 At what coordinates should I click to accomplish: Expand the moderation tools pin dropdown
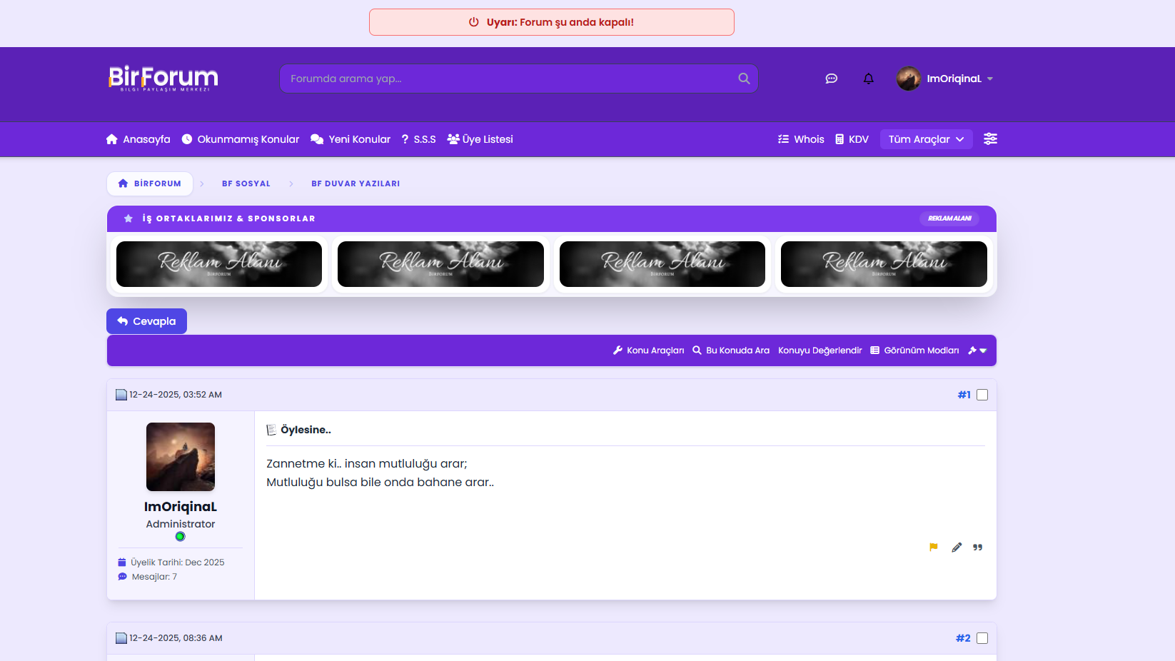(x=977, y=350)
